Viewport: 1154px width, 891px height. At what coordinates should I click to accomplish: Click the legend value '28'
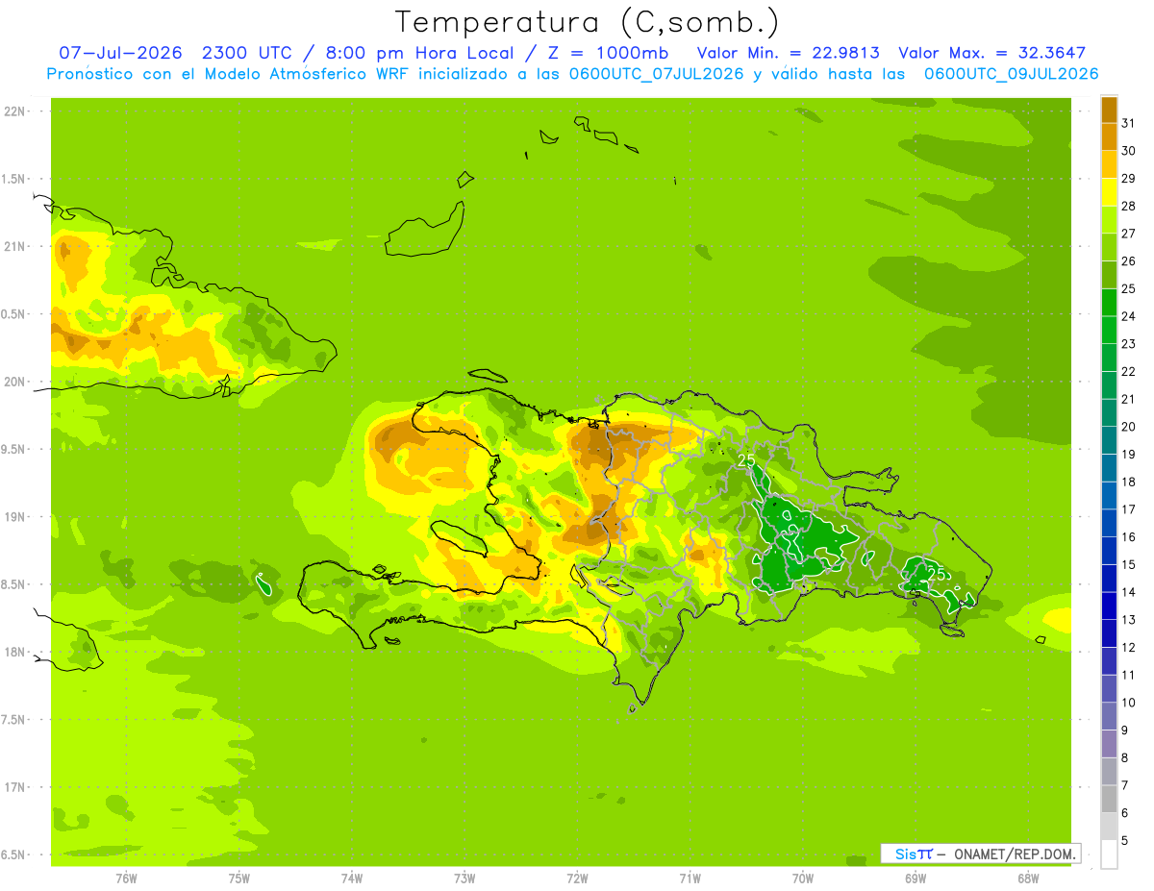click(x=1128, y=206)
